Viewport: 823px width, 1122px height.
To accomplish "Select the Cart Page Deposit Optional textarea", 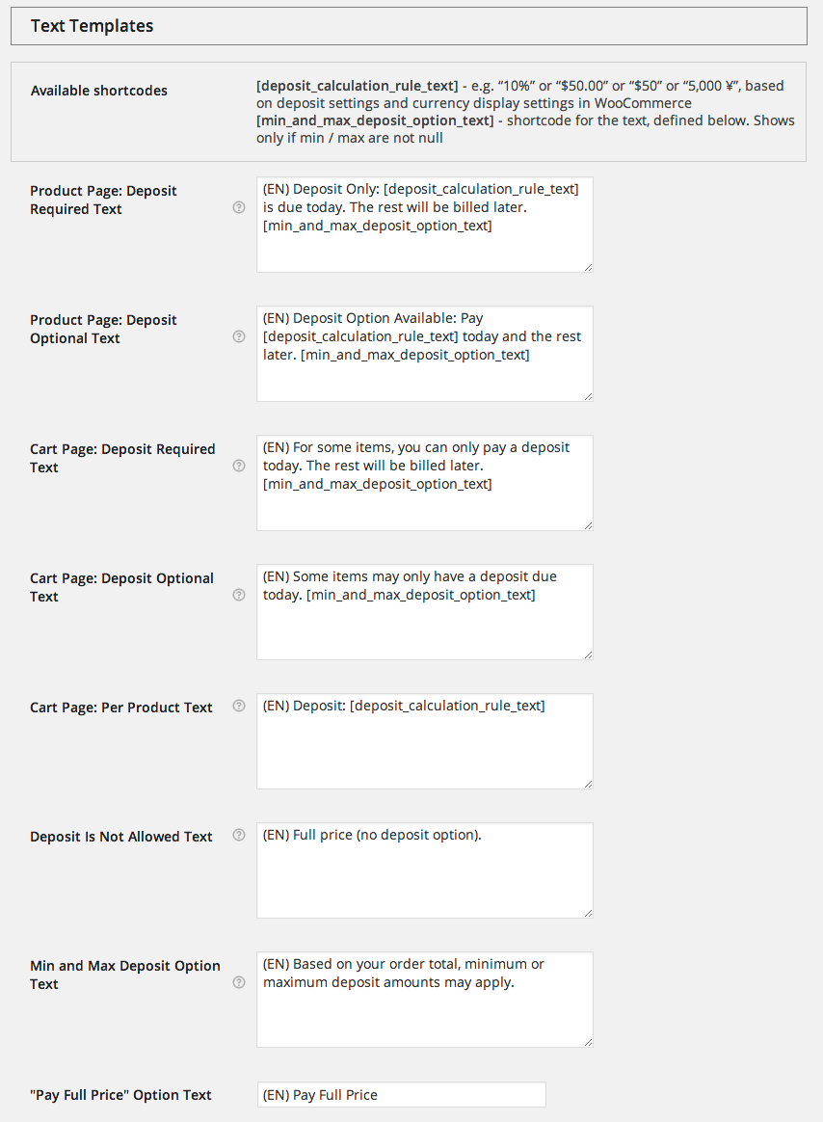I will (x=425, y=612).
